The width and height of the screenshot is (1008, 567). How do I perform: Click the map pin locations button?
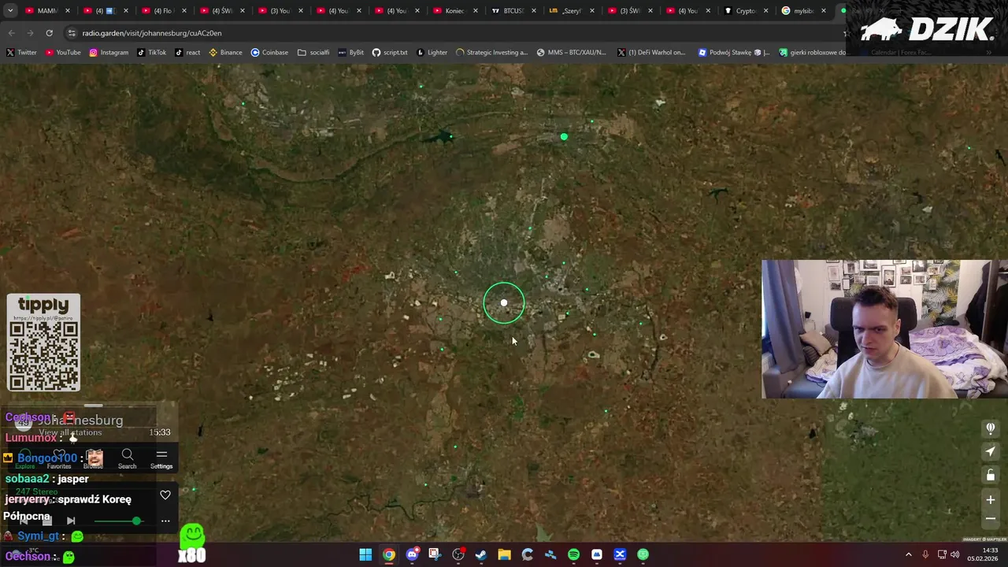tap(991, 428)
